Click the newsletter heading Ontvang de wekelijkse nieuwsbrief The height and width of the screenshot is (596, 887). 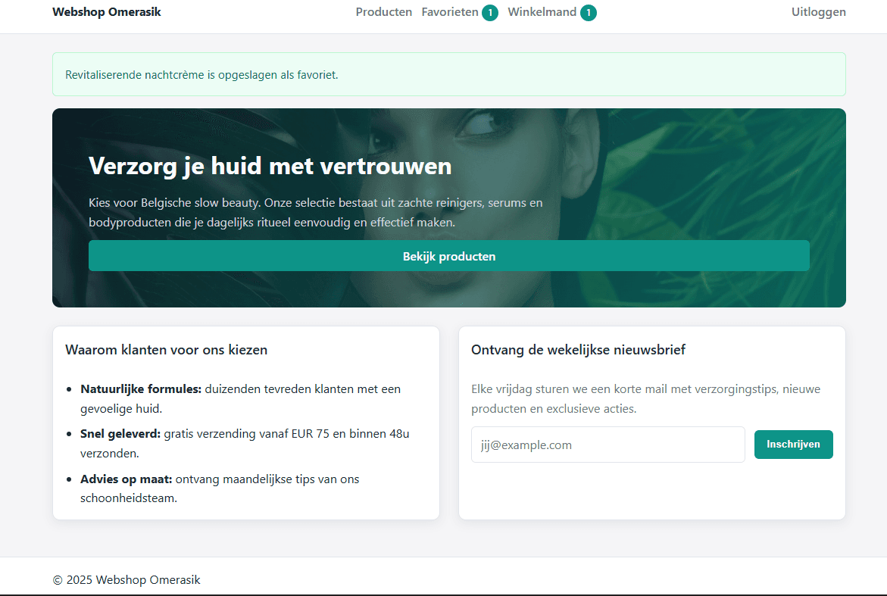578,349
